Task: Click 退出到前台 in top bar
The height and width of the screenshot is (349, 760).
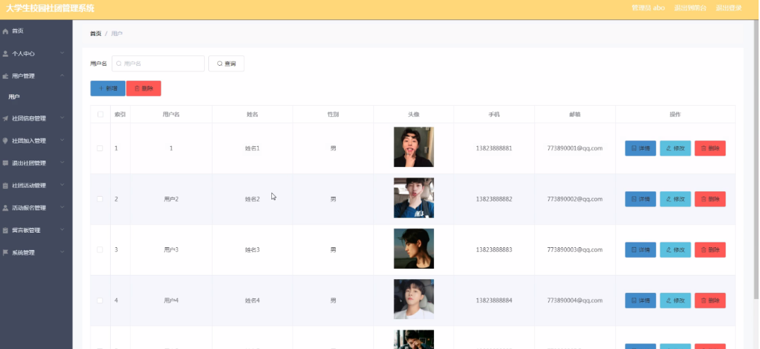Action: (690, 8)
